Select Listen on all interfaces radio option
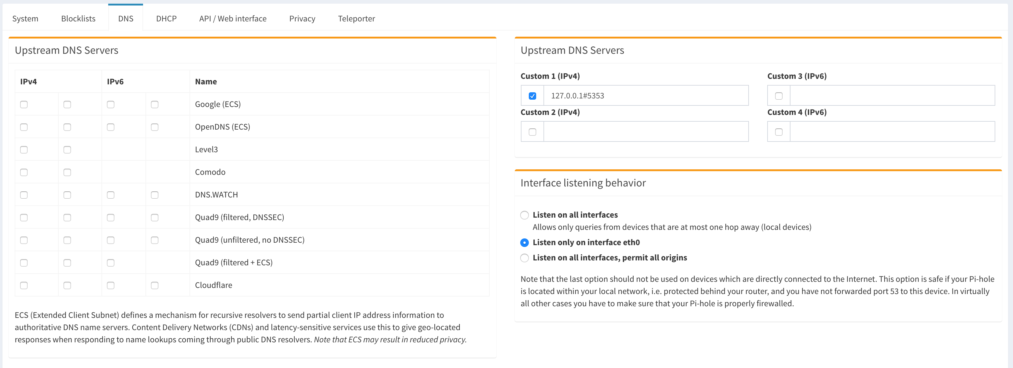The width and height of the screenshot is (1013, 368). click(525, 215)
